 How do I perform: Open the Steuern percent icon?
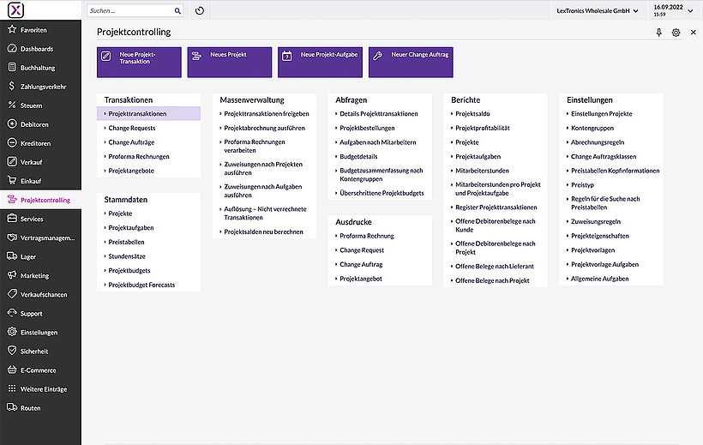point(12,105)
